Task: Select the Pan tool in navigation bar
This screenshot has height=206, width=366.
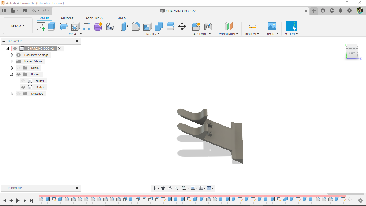Action: coord(170,188)
